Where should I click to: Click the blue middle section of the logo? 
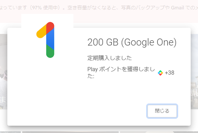click(50, 39)
